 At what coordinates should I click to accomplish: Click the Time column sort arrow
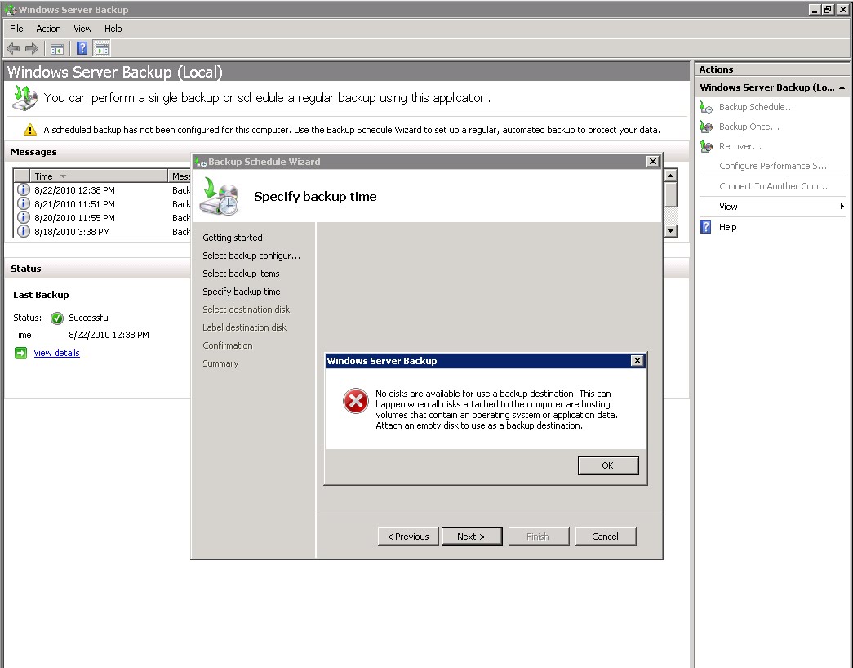63,176
